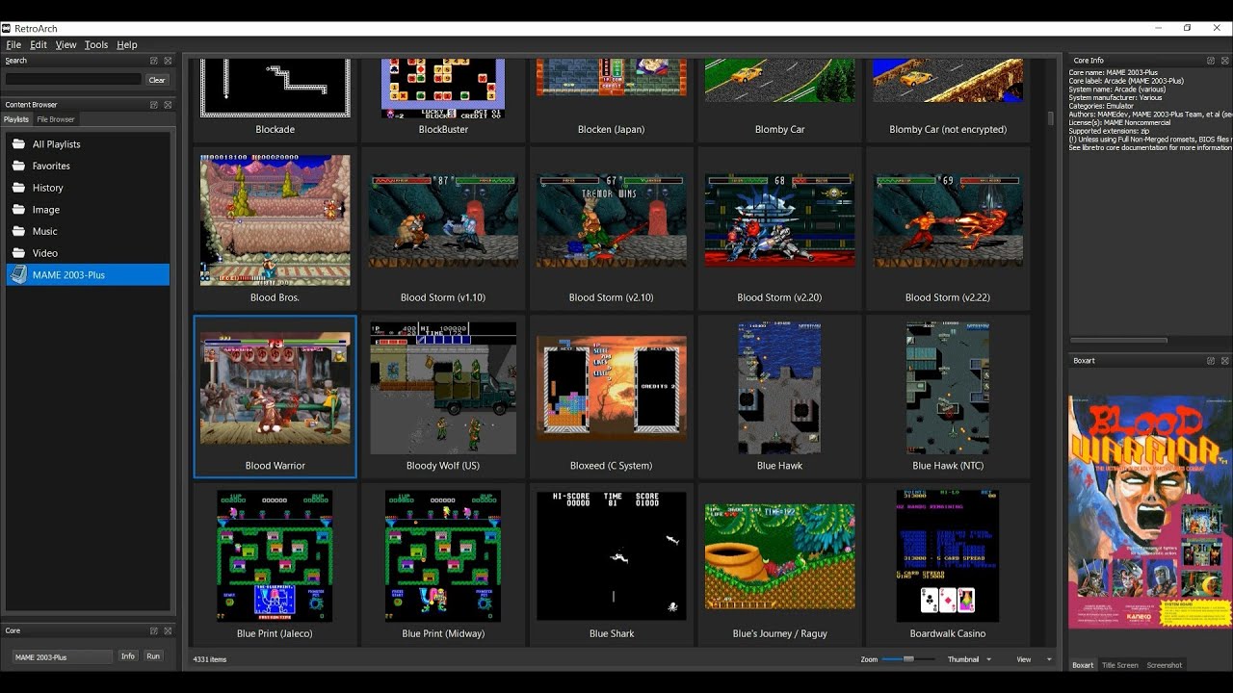Select the Boardwalk Casino game

click(x=948, y=564)
